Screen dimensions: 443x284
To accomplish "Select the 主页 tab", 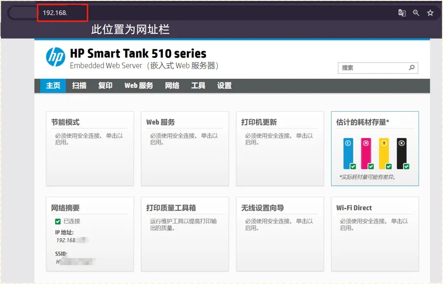I will point(53,86).
